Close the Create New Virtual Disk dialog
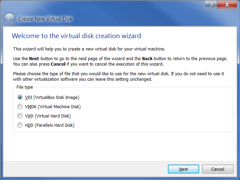This screenshot has width=240, height=180. pyautogui.click(x=227, y=4)
